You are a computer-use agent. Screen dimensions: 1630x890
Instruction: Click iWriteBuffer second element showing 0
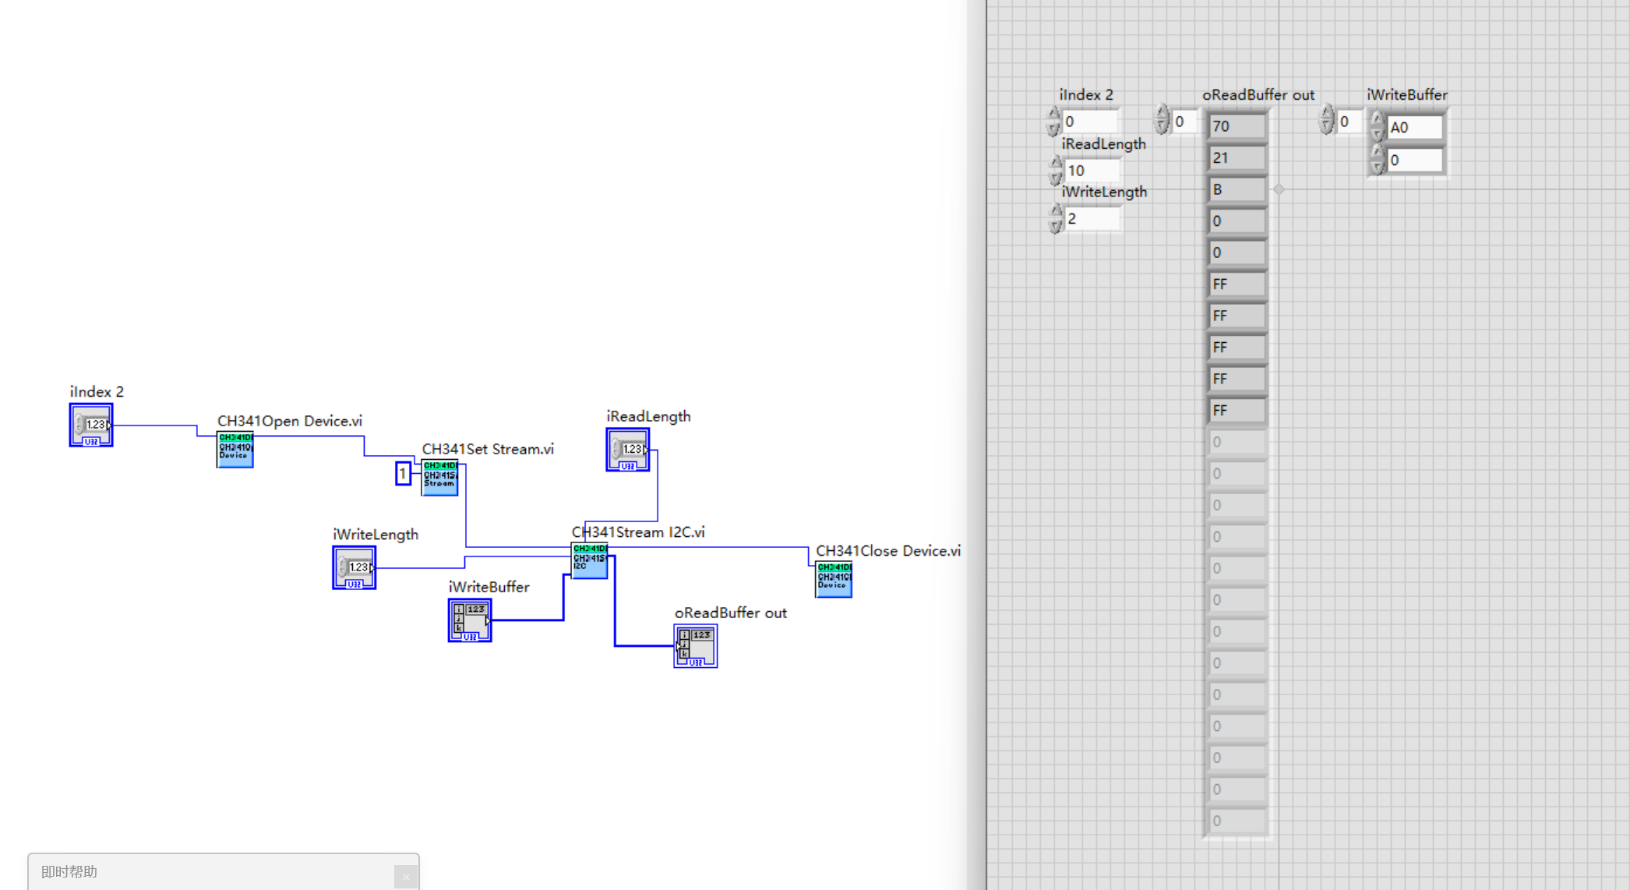click(x=1414, y=160)
